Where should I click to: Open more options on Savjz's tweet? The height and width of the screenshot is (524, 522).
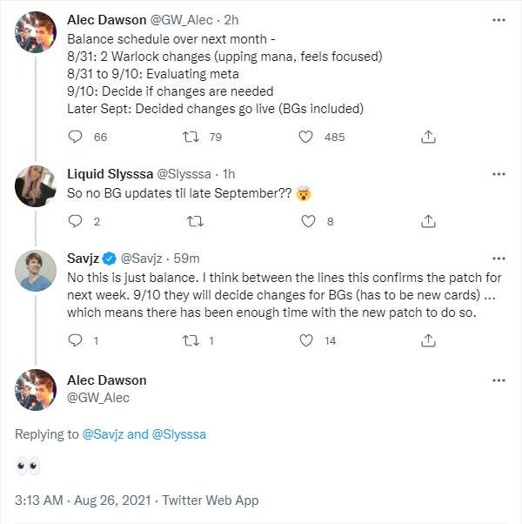(499, 259)
